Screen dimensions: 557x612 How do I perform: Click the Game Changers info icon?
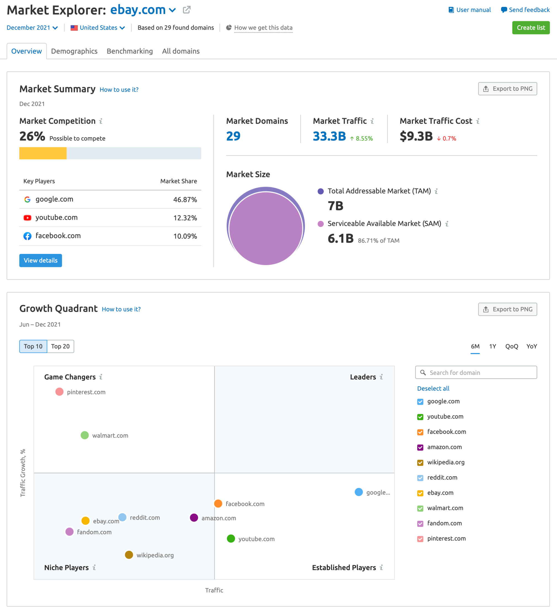[100, 377]
